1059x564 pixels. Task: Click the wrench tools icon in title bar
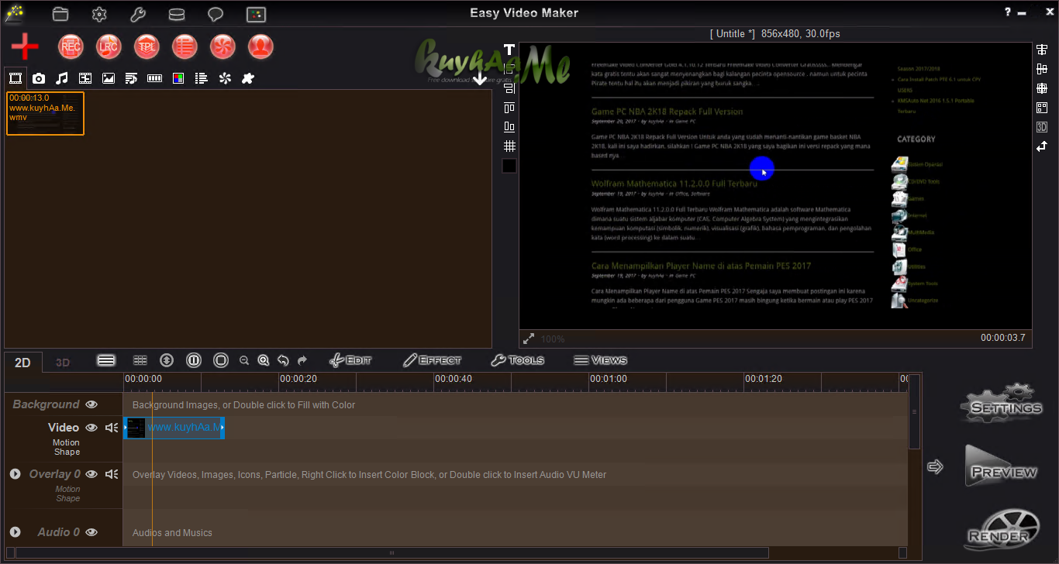(138, 14)
